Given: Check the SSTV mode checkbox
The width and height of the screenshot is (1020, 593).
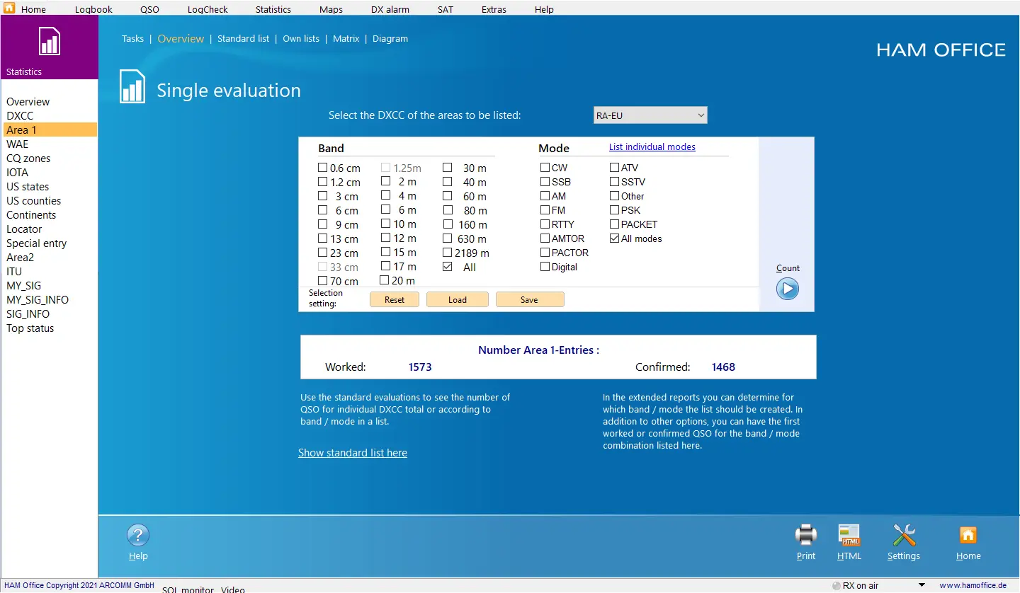Looking at the screenshot, I should click(614, 182).
